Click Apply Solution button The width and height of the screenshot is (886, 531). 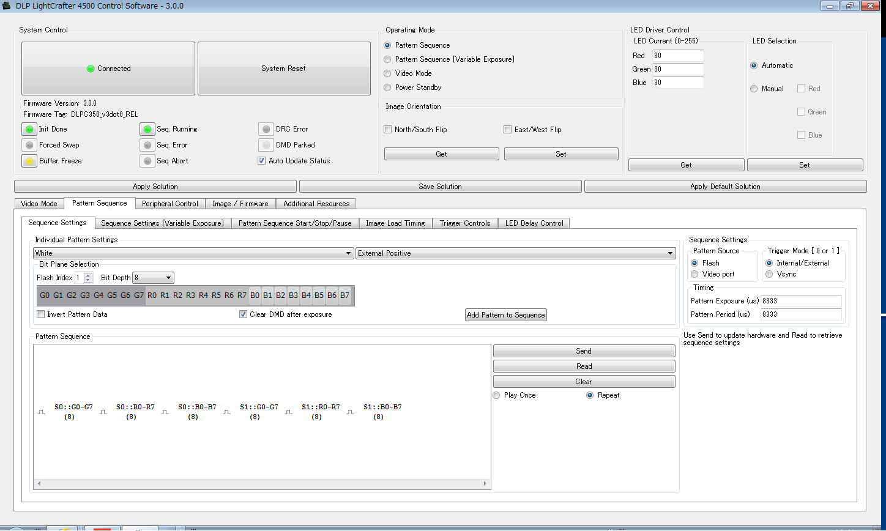click(x=155, y=187)
